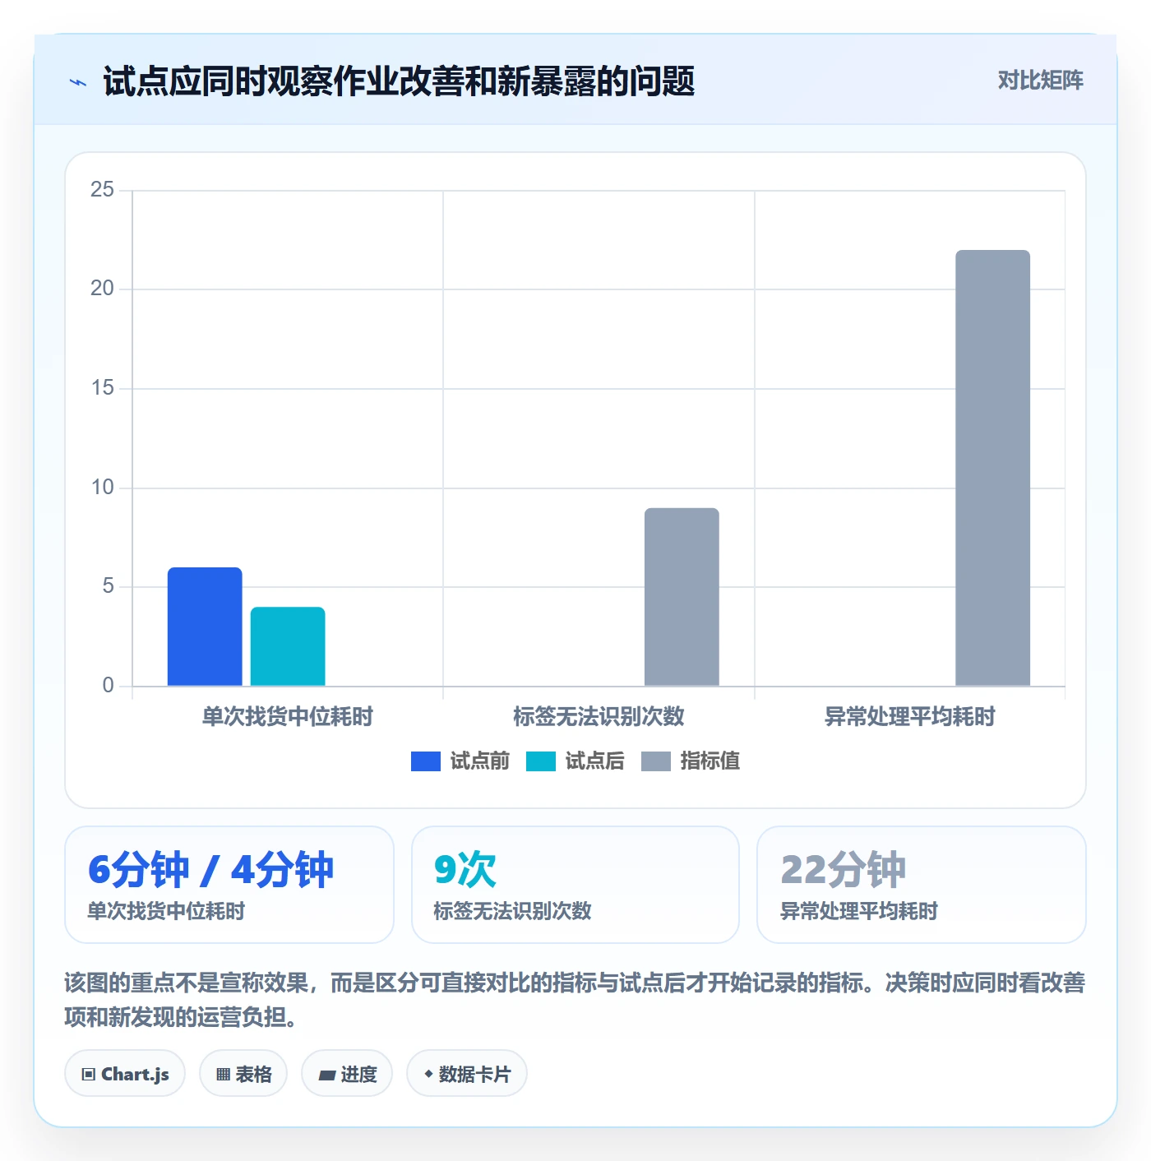This screenshot has height=1161, width=1151.
Task: Click the 试点前 legend label
Action: pos(480,761)
